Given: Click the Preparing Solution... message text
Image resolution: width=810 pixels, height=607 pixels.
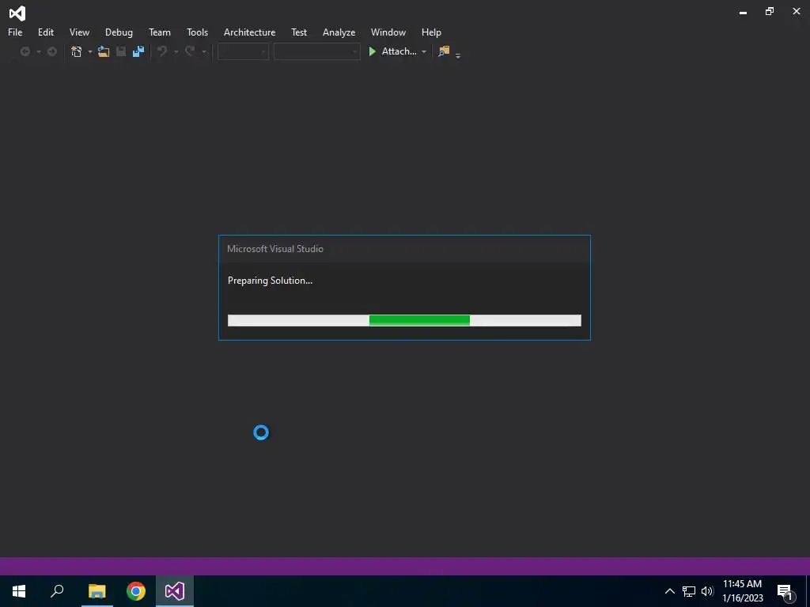Looking at the screenshot, I should [x=270, y=281].
